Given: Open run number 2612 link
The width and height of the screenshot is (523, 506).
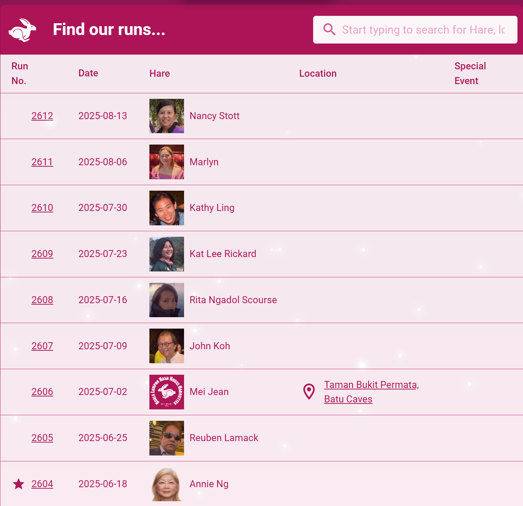Looking at the screenshot, I should (x=42, y=116).
